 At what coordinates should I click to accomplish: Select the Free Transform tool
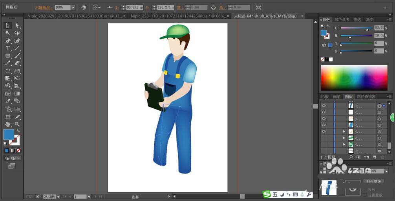17,78
